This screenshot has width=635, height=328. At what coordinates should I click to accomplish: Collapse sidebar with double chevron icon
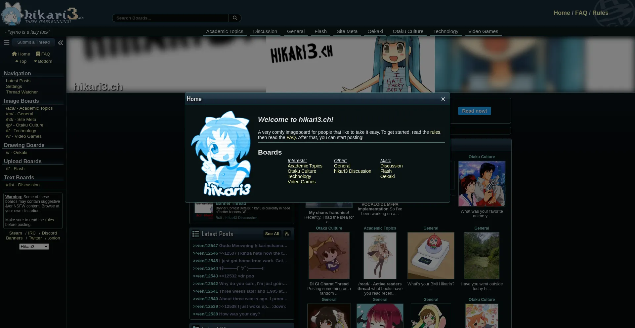click(x=61, y=43)
